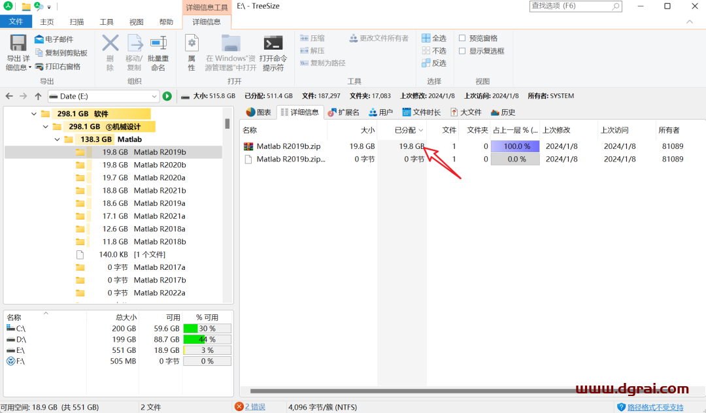Click the 大小 column header
706x413 pixels.
[367, 131]
